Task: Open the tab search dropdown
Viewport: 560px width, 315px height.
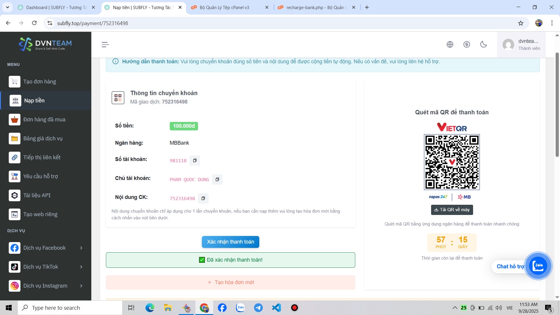Action: click(x=7, y=7)
